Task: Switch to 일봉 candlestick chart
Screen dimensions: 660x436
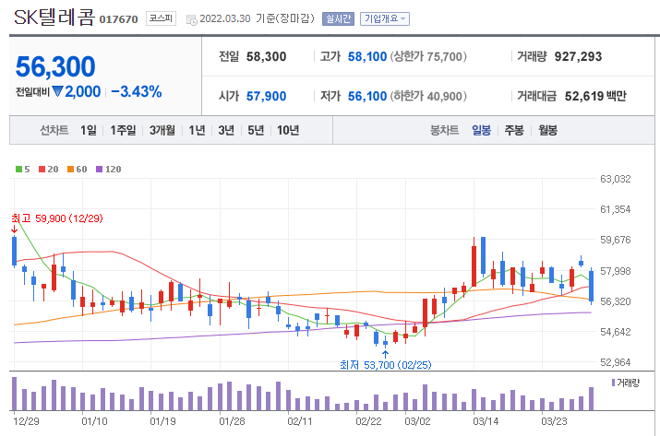Action: (x=481, y=130)
